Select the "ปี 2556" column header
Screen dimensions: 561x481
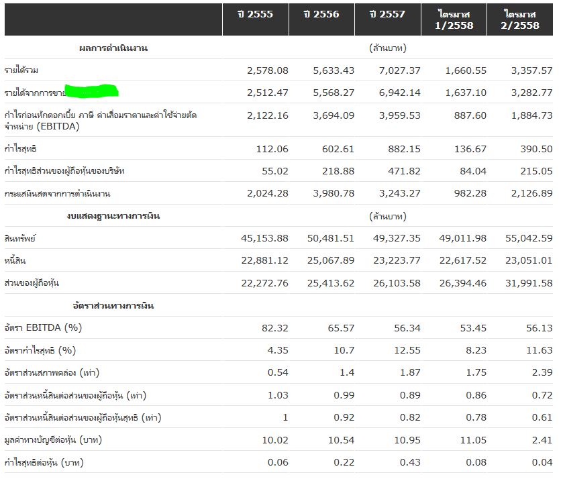tap(321, 14)
